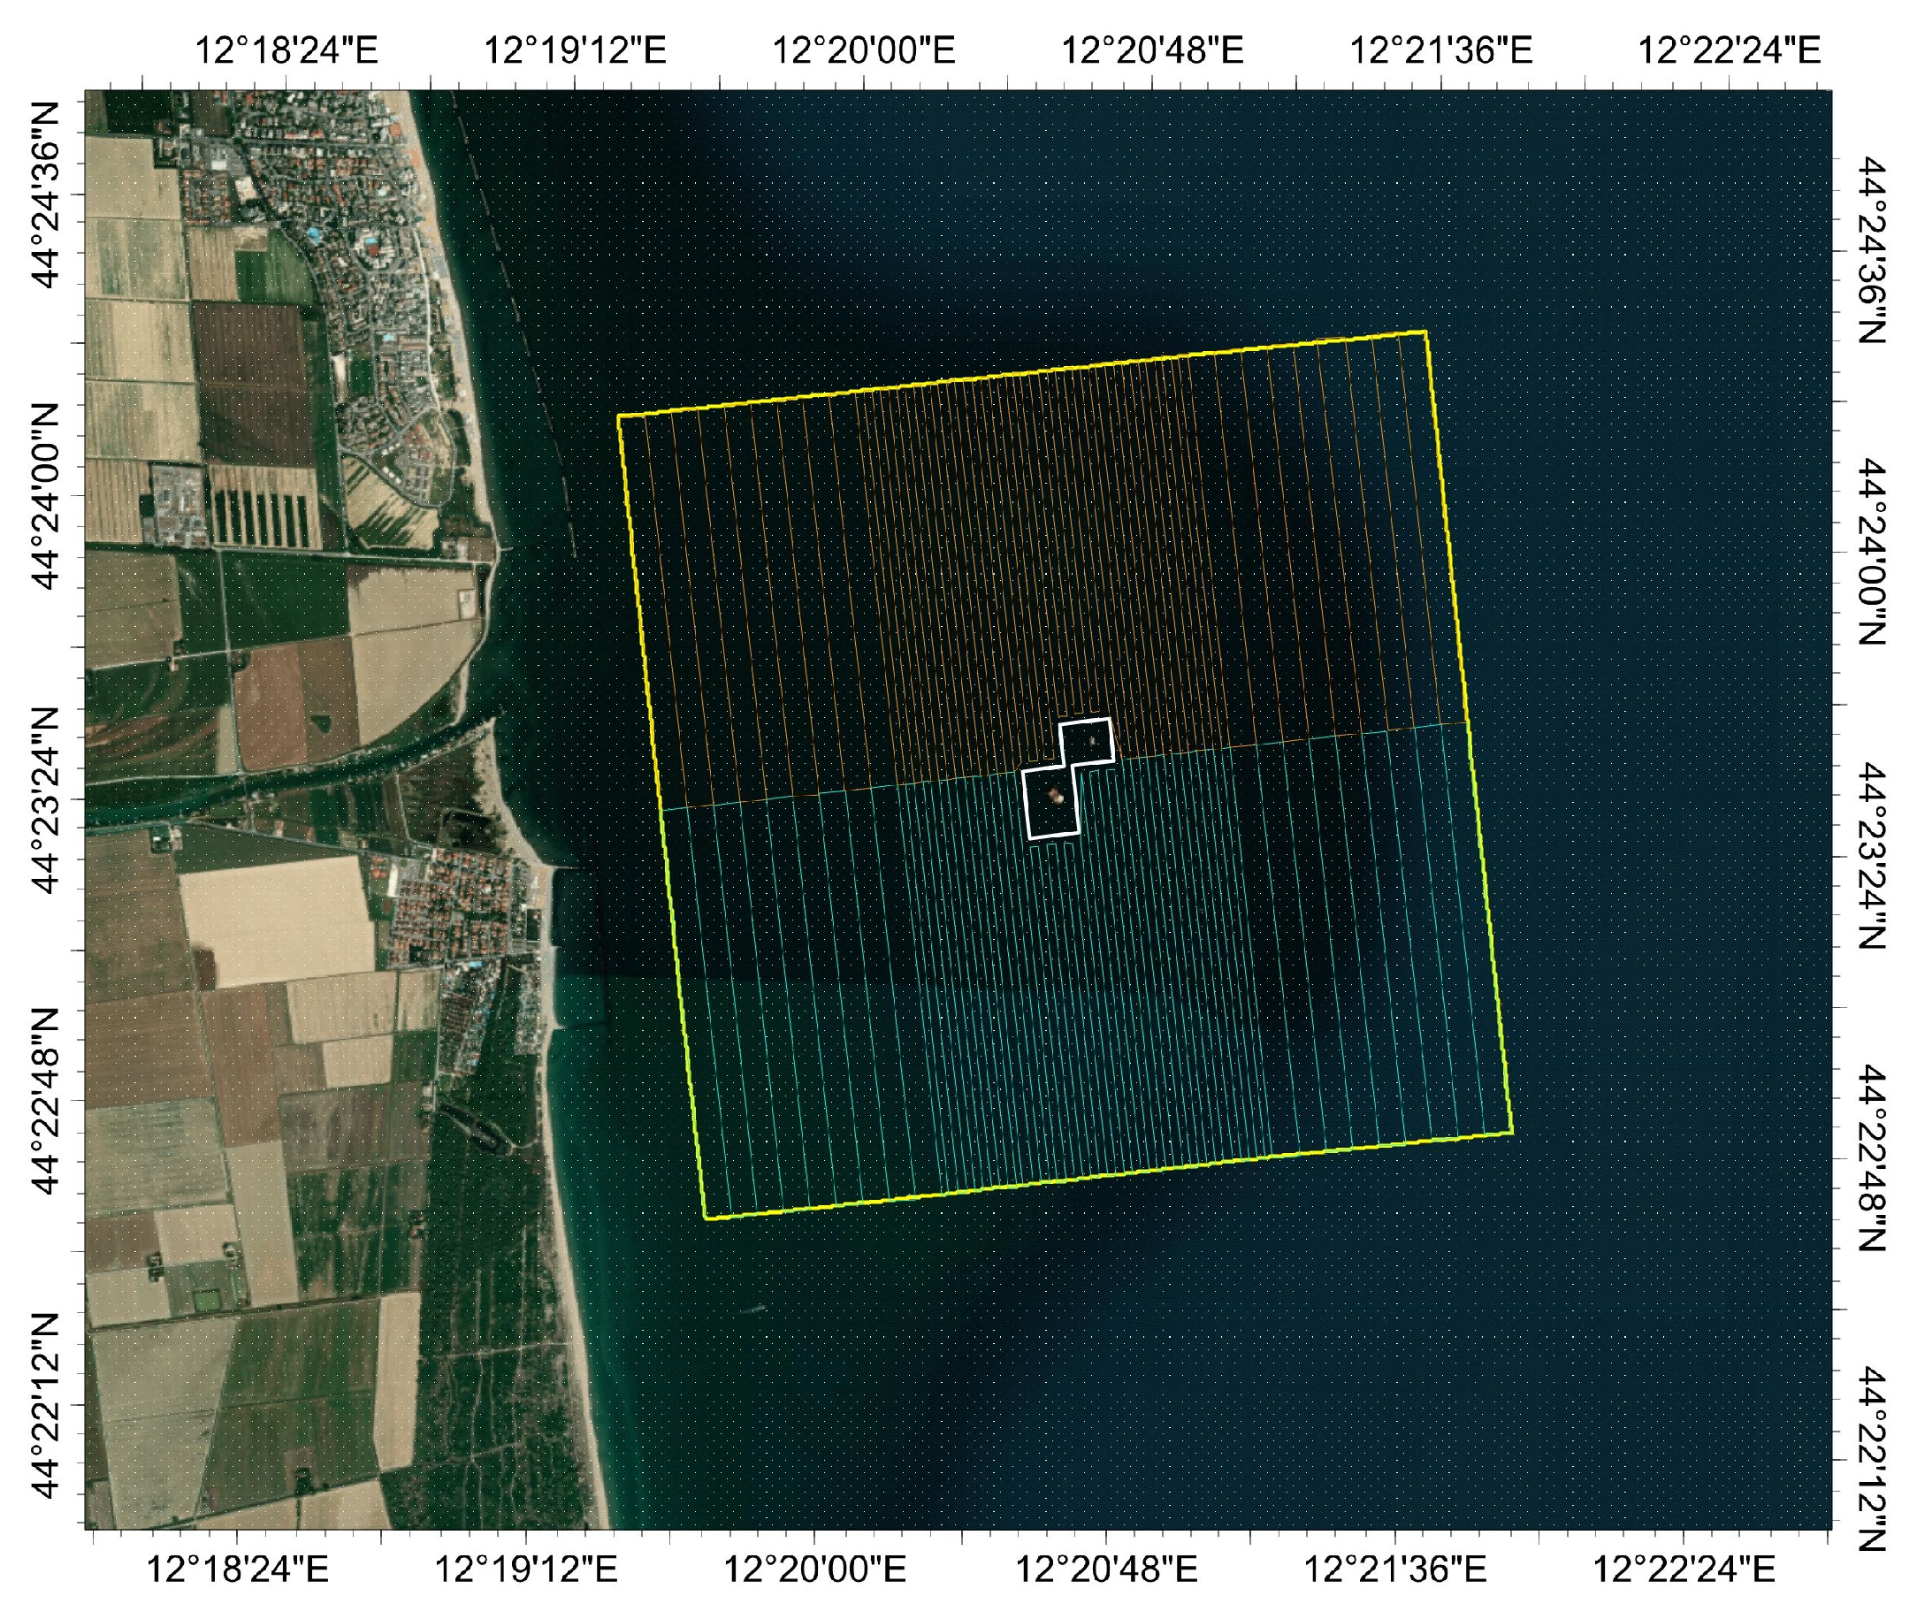Click the southeast corner of yellow survey boundary
This screenshot has height=1619, width=1917.
coord(1511,1133)
